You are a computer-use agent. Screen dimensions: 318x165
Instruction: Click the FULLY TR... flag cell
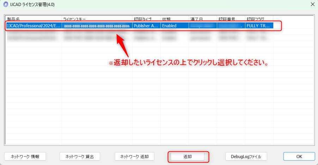tap(259, 26)
